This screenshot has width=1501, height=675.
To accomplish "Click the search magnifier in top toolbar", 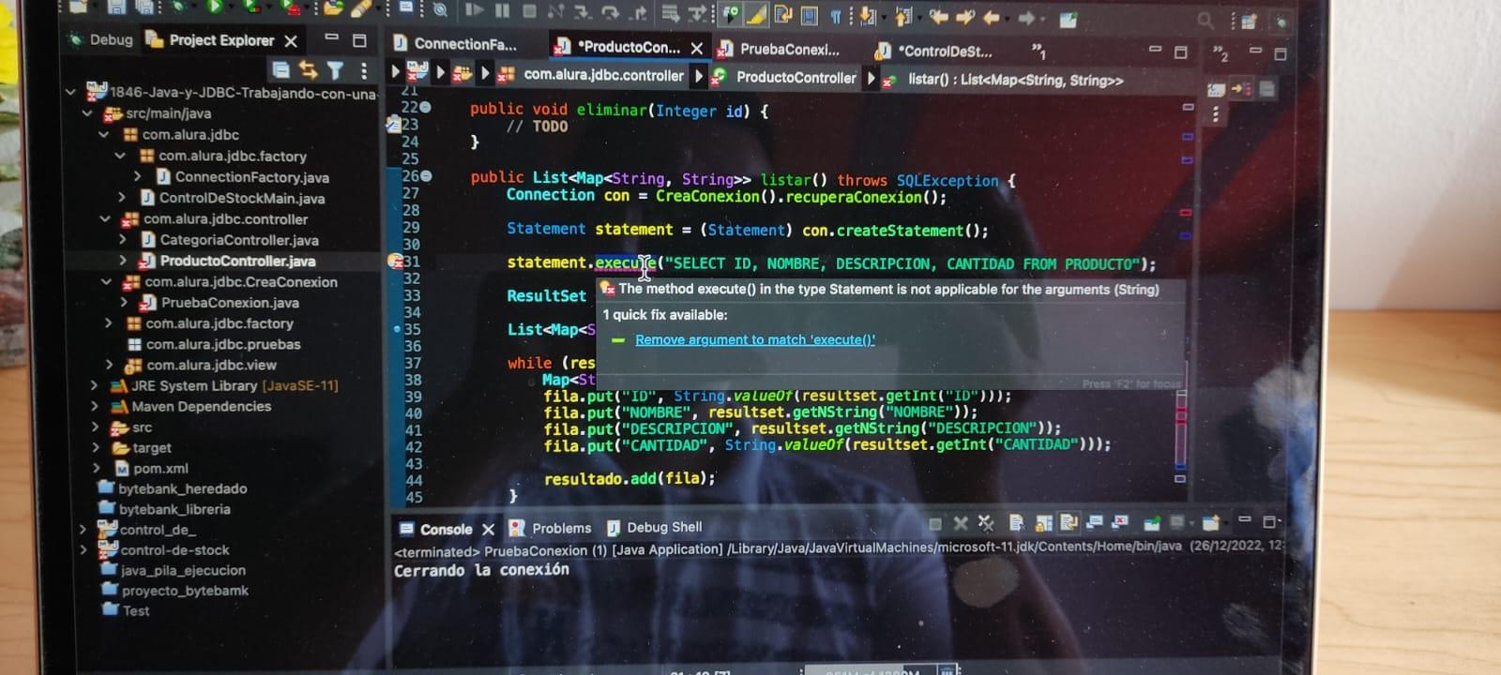I will 1205,20.
